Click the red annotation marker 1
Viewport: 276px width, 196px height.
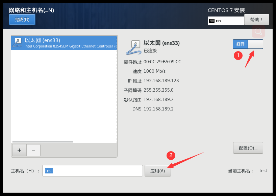click(238, 55)
